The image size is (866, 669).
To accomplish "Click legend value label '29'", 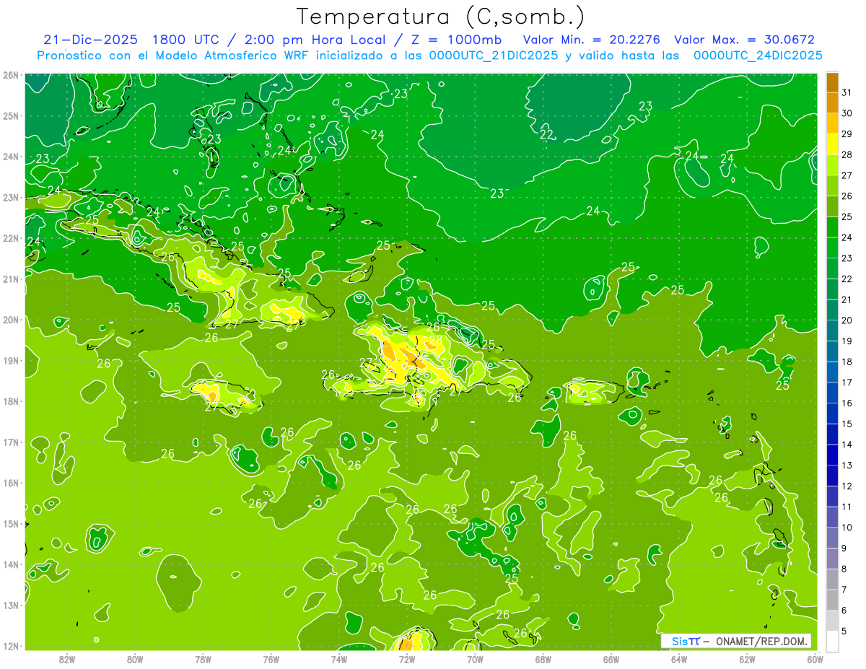I will [x=847, y=134].
